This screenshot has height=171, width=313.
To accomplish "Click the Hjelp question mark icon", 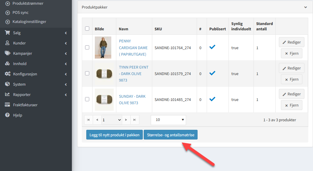I will pos(7,115).
